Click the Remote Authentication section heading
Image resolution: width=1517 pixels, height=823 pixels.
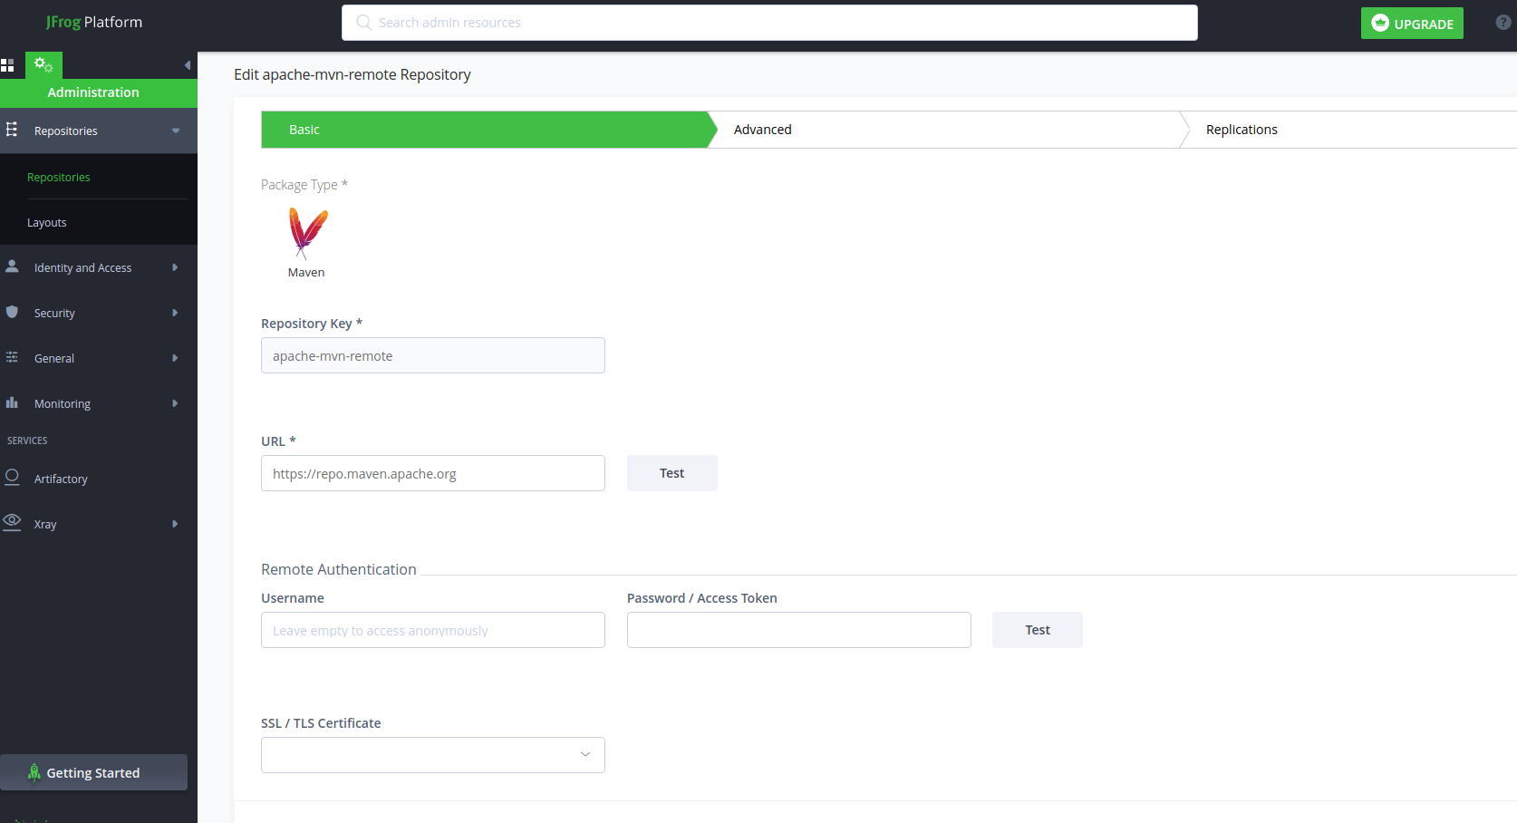coord(339,569)
